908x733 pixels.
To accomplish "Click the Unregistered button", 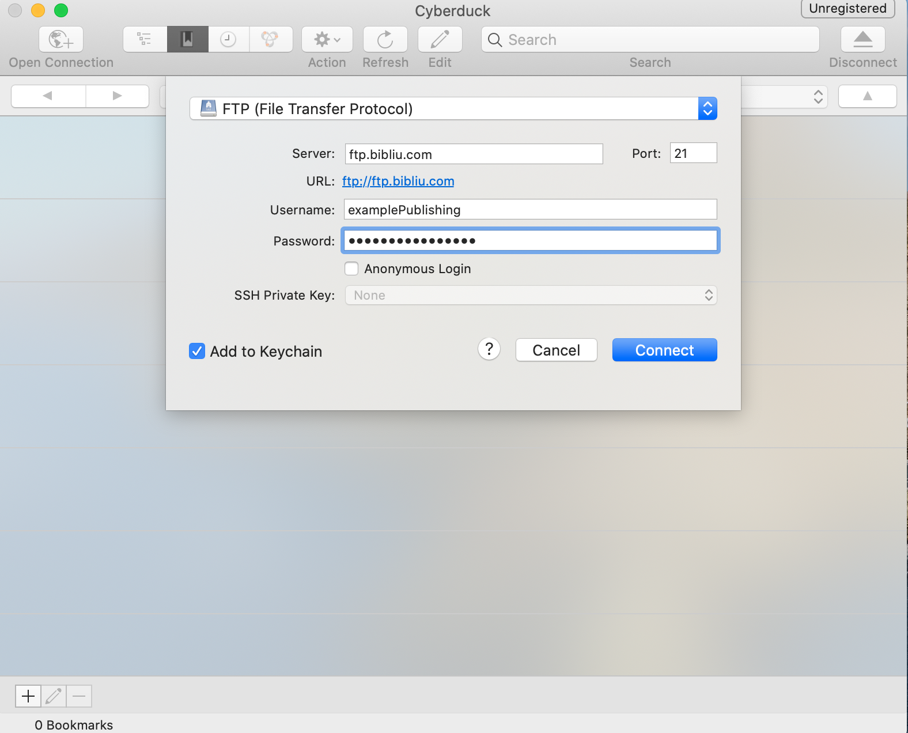I will click(x=848, y=9).
